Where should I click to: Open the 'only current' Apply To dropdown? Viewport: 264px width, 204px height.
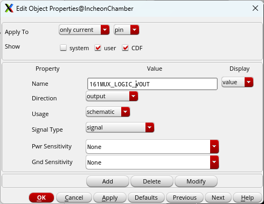tap(84, 30)
